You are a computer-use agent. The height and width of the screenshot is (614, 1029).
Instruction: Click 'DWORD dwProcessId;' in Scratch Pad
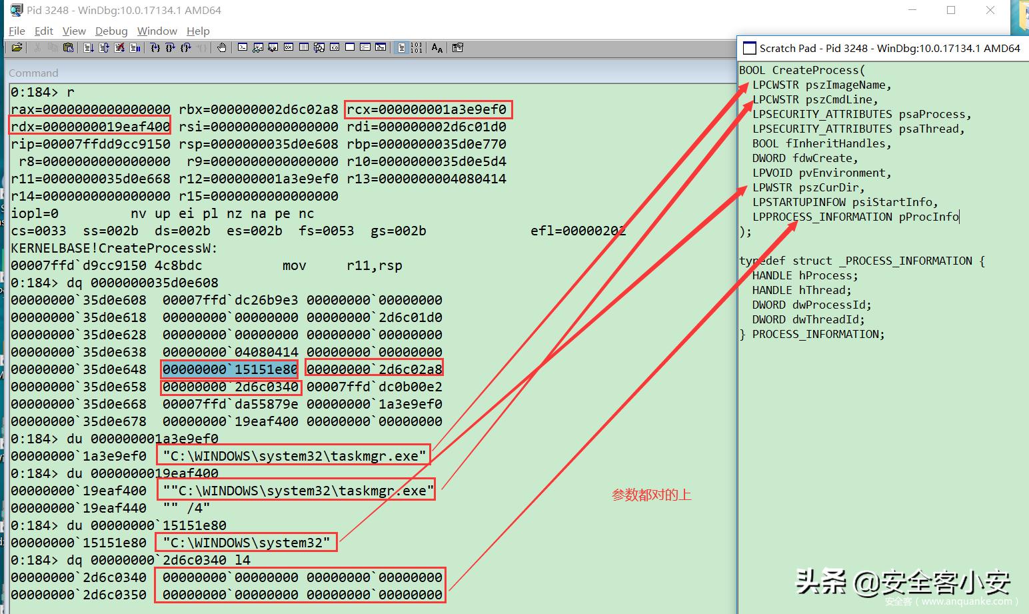(x=812, y=305)
